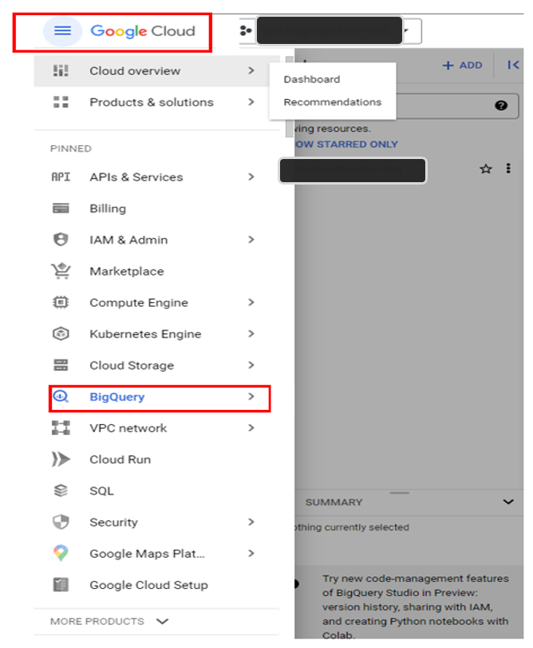The width and height of the screenshot is (533, 648).
Task: Open the resource's three-dot options menu
Action: pos(508,169)
